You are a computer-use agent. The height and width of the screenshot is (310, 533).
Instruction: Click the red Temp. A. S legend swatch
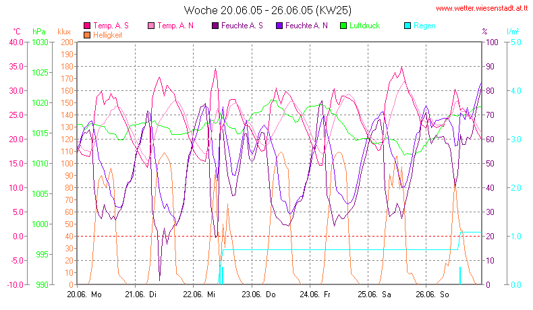86,26
